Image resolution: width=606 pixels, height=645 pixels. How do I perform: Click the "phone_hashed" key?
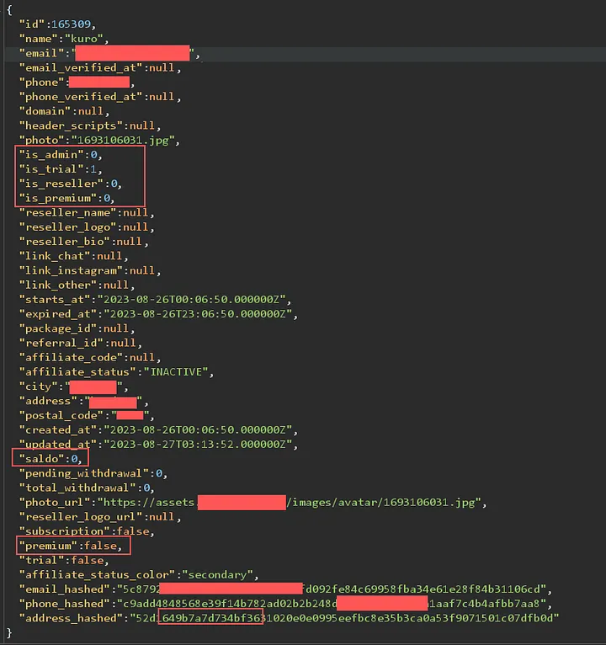click(65, 604)
